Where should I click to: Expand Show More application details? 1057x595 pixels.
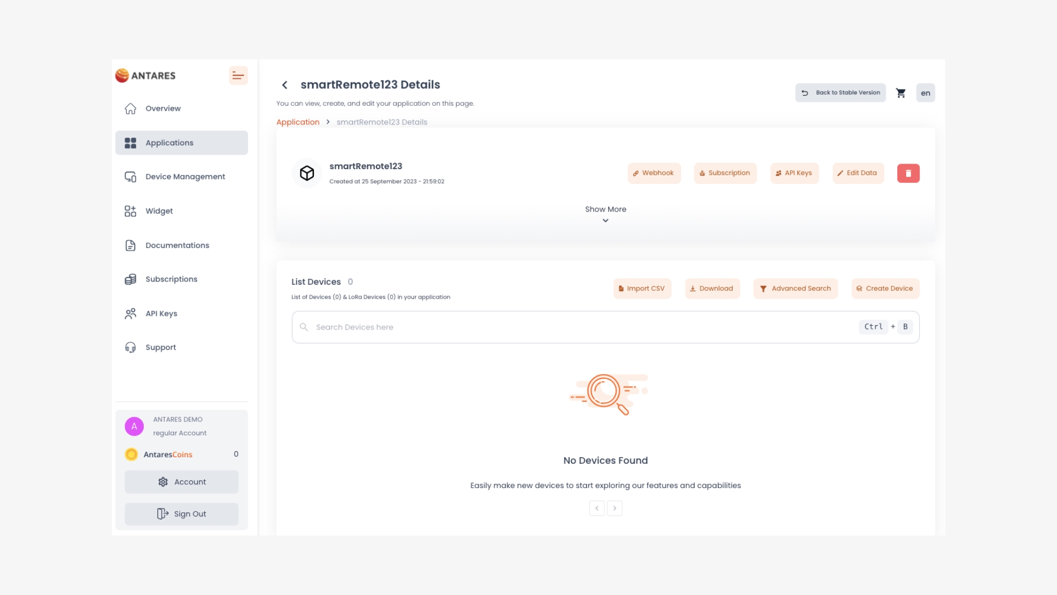(x=605, y=214)
